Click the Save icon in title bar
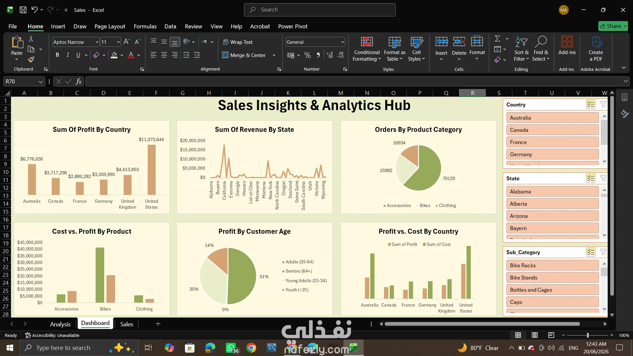633x356 pixels. pos(23,10)
